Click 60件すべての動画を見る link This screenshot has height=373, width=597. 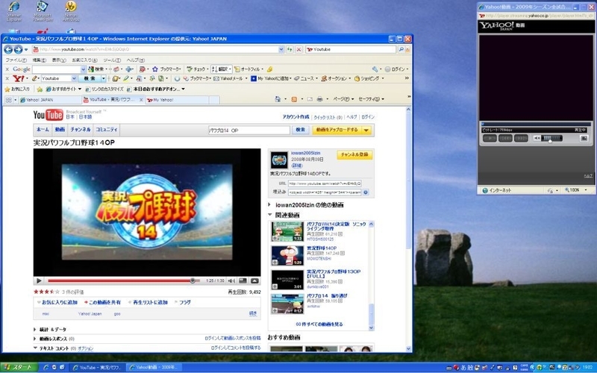pyautogui.click(x=319, y=325)
